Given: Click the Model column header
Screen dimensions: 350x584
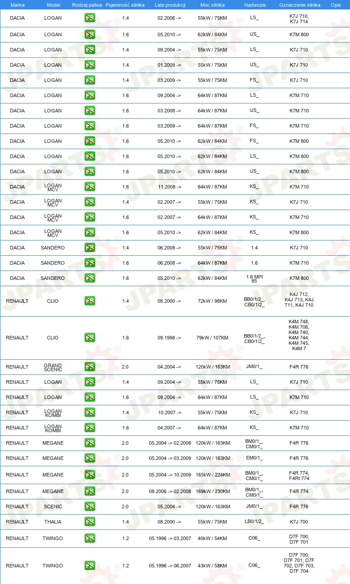Looking at the screenshot, I should (x=53, y=5).
